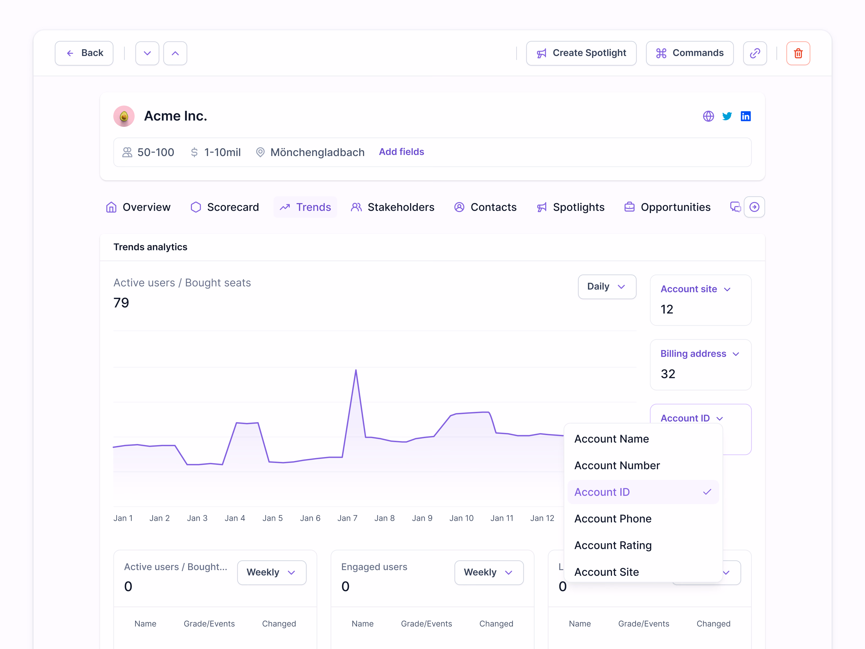Open the Stakeholders tab

point(392,207)
